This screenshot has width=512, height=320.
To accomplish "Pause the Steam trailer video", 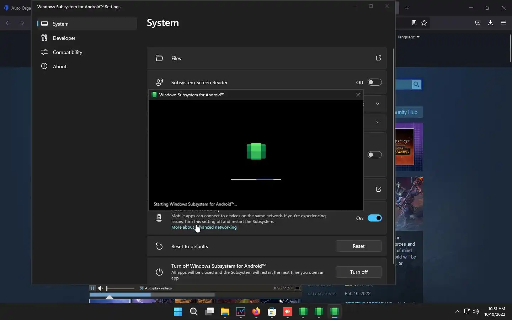I will 92,288.
